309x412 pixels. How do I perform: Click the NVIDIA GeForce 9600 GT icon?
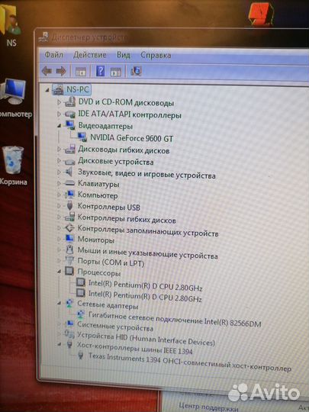(82, 137)
